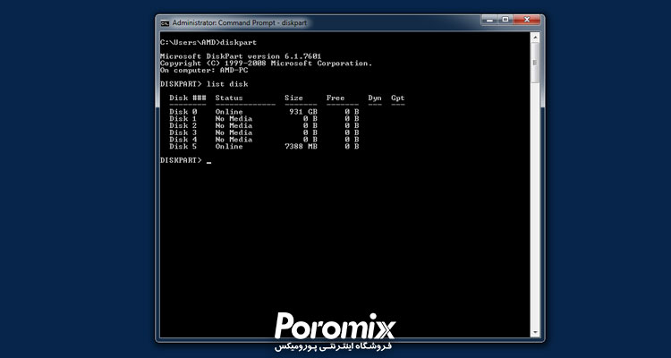Click the 931 GB size value

click(303, 112)
